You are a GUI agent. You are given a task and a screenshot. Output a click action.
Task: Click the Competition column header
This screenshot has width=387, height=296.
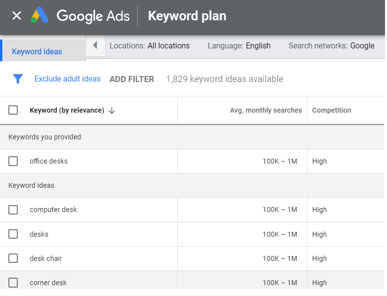332,110
